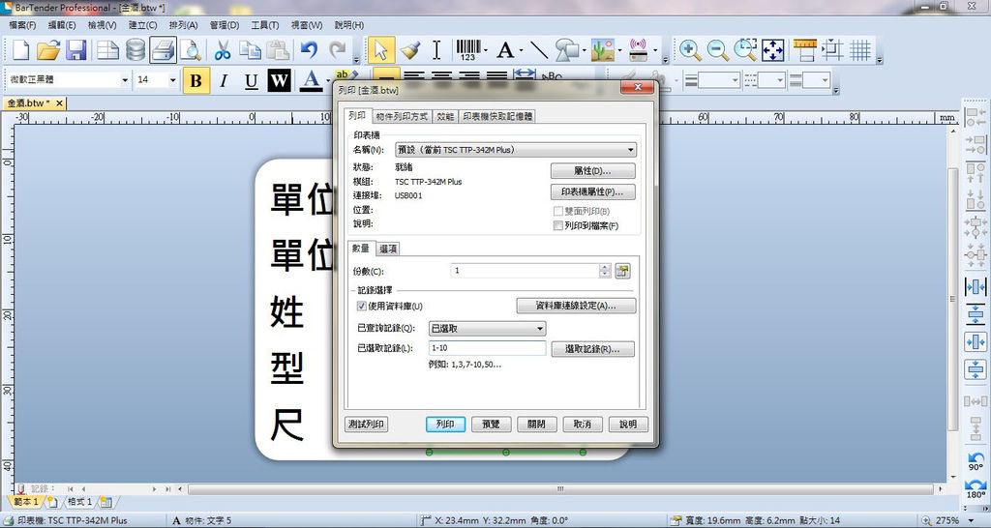Click the 預覽 button
Screen dimensions: 991x528
pos(491,425)
